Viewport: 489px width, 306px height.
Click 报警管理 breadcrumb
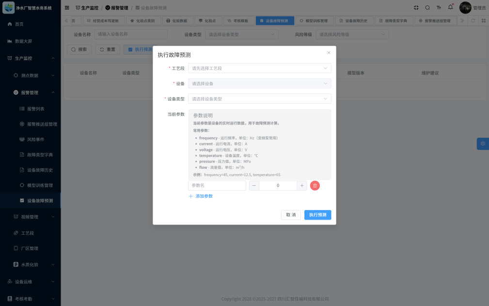coord(117,8)
